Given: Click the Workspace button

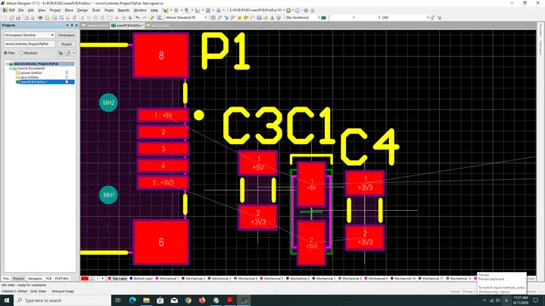Looking at the screenshot, I should 67,35.
